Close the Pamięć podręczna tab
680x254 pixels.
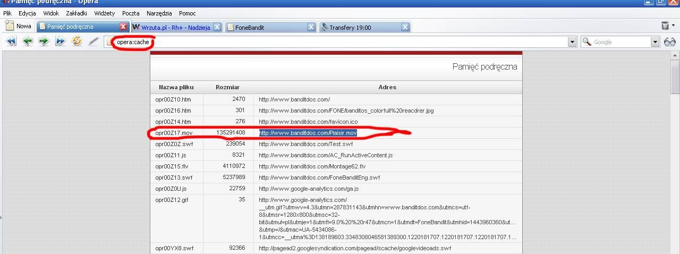pos(123,27)
